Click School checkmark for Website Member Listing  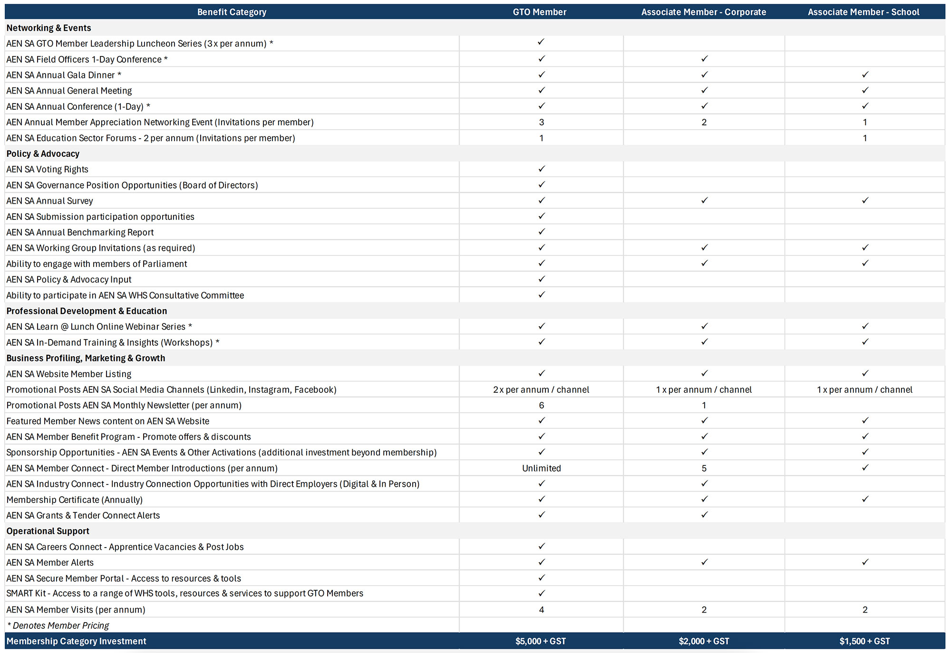click(865, 373)
